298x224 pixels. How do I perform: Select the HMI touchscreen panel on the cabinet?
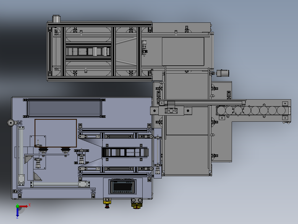[123, 187]
